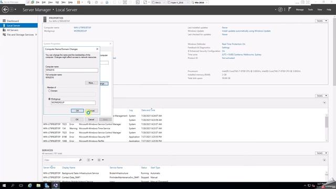Open File Explorer from the taskbar
336x189 pixels.
pyautogui.click(x=38, y=185)
